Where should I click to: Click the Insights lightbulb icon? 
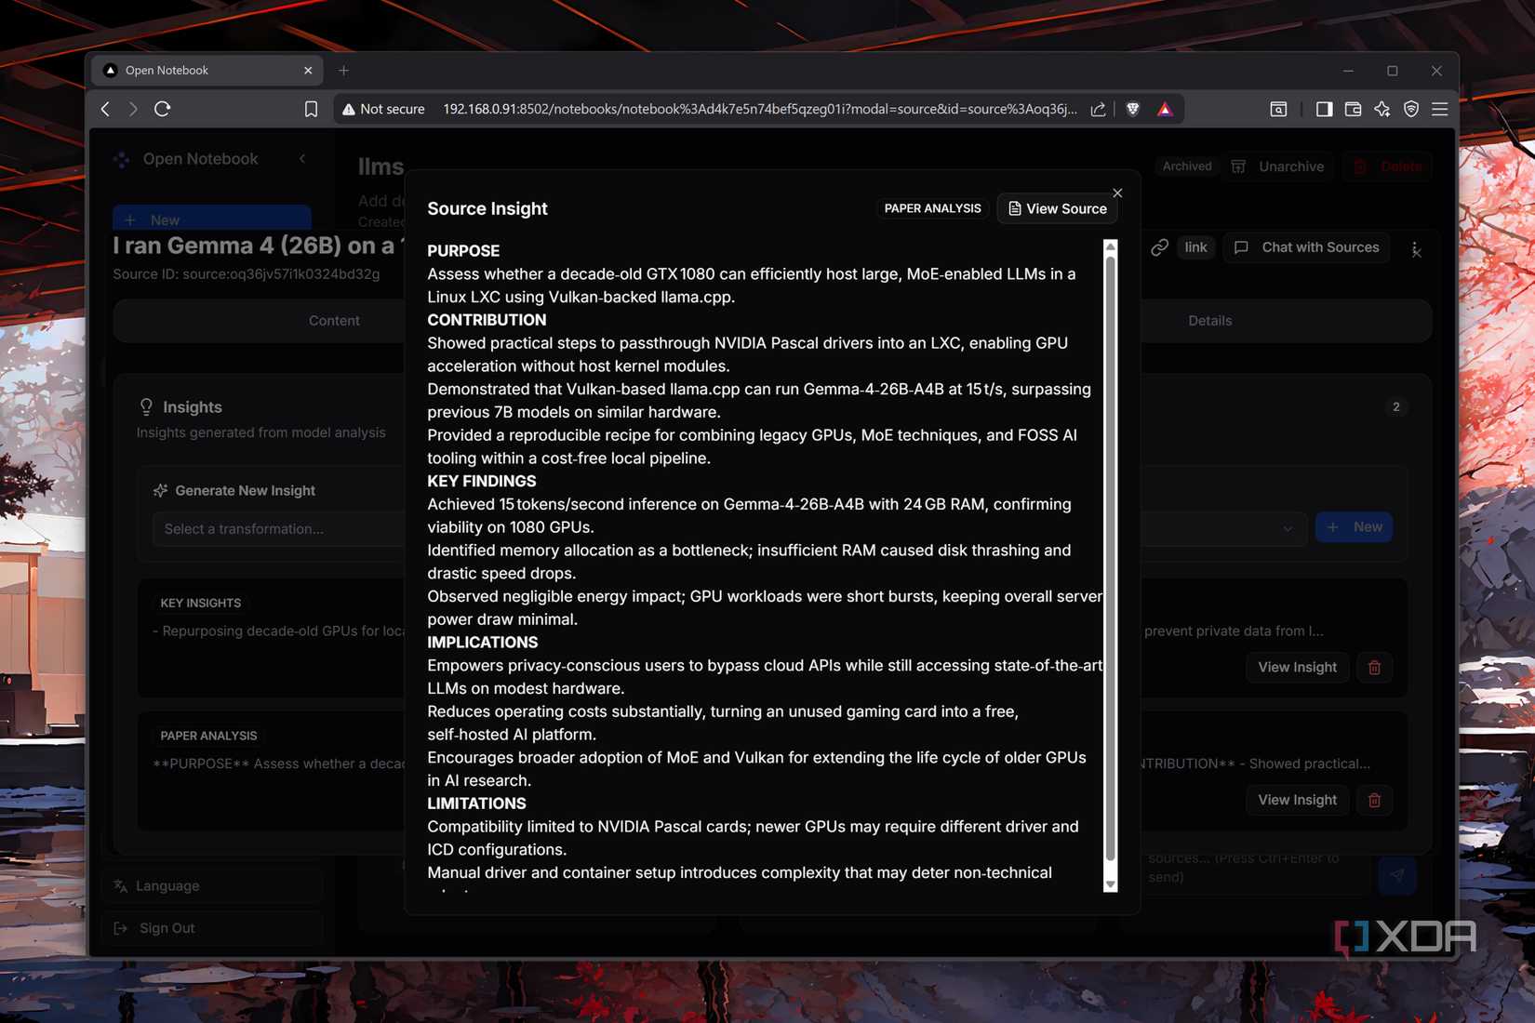click(x=146, y=406)
